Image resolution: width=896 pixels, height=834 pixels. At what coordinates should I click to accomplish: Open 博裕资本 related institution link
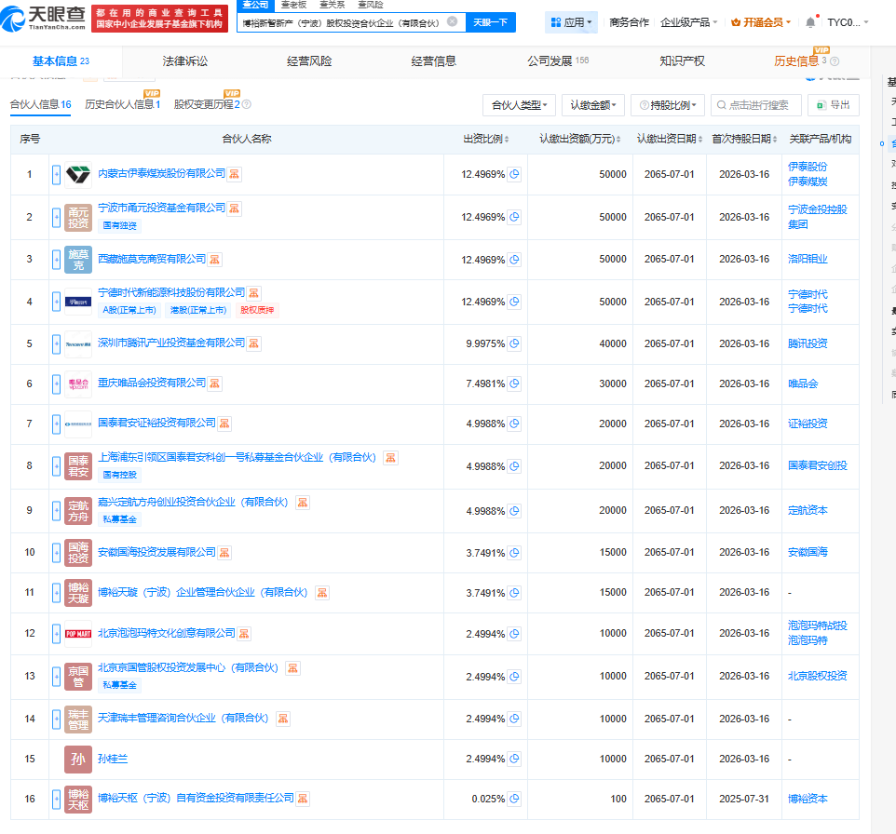(808, 799)
